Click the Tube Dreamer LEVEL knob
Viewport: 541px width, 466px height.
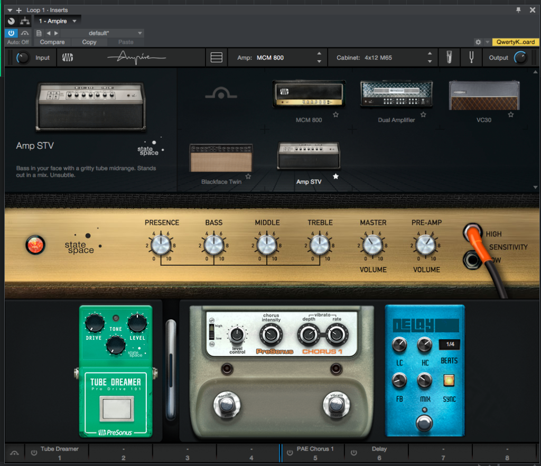point(137,323)
